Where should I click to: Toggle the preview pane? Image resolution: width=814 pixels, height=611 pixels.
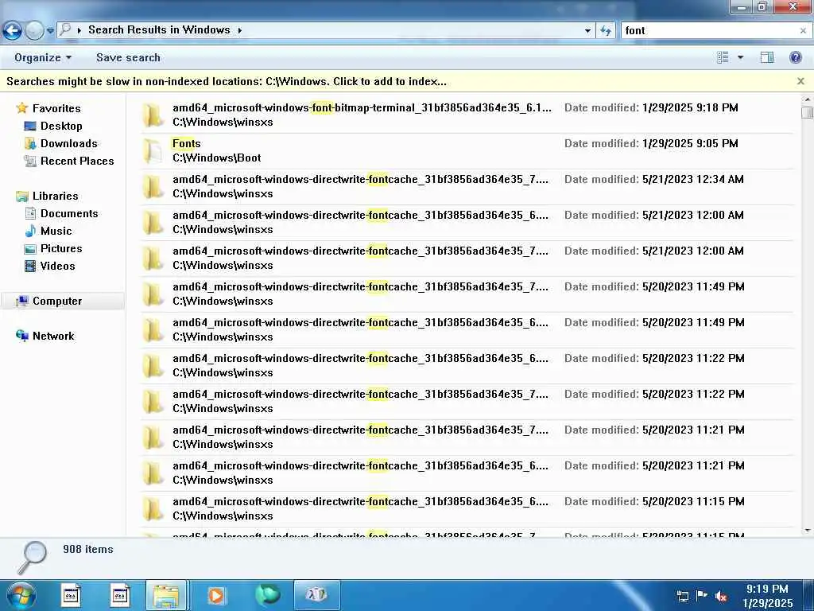[x=767, y=57]
